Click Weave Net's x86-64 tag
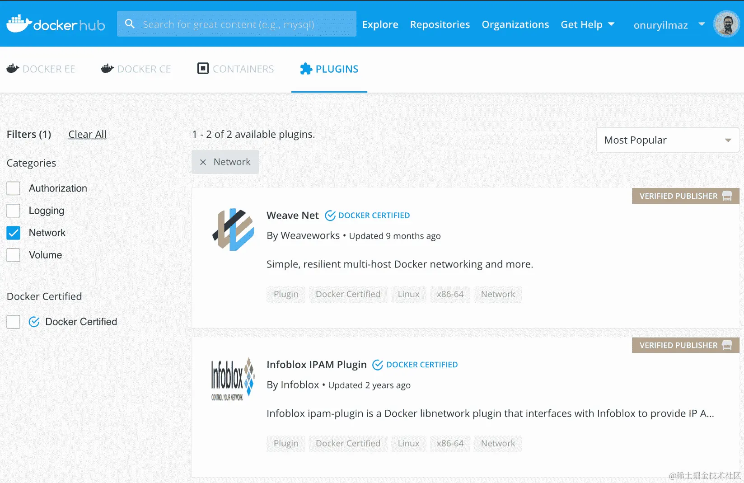 (x=450, y=294)
